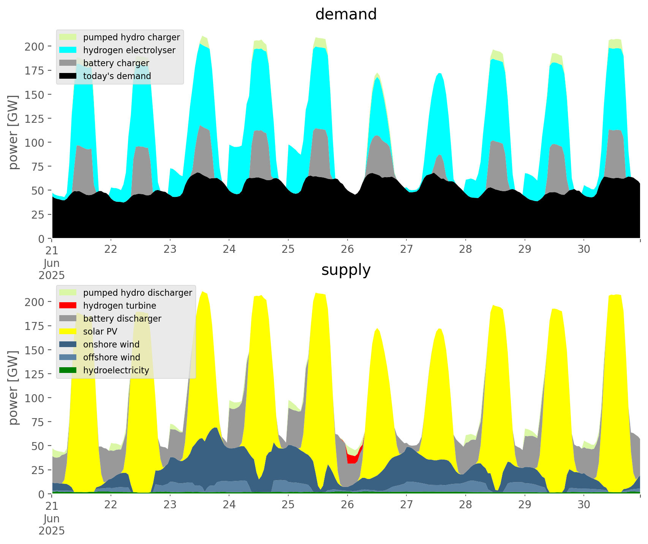The height and width of the screenshot is (544, 648).
Task: Click the 100 y-axis tick on supply chart
Action: (34, 398)
